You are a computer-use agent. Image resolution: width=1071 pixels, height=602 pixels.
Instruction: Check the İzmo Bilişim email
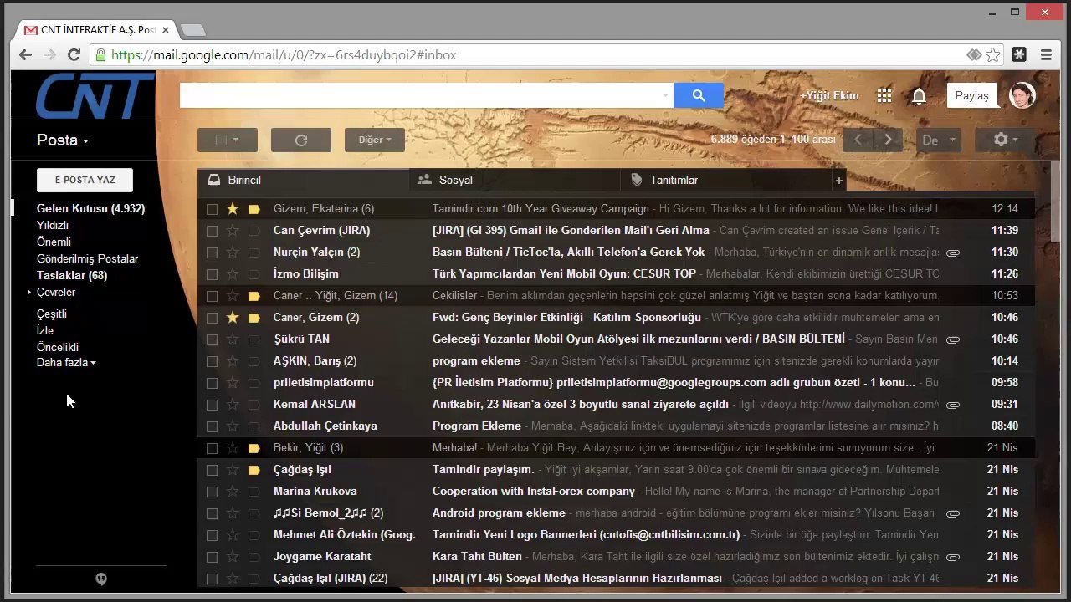(x=212, y=274)
